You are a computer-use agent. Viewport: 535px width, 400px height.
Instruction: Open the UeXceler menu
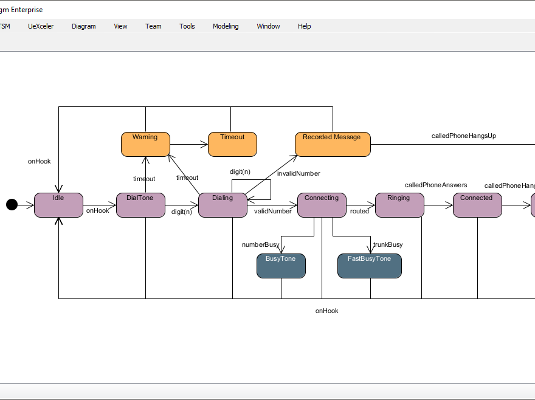(40, 26)
